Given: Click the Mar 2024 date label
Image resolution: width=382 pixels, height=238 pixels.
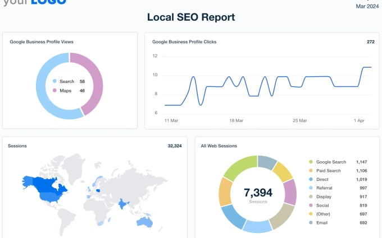Looking at the screenshot, I should [x=367, y=7].
